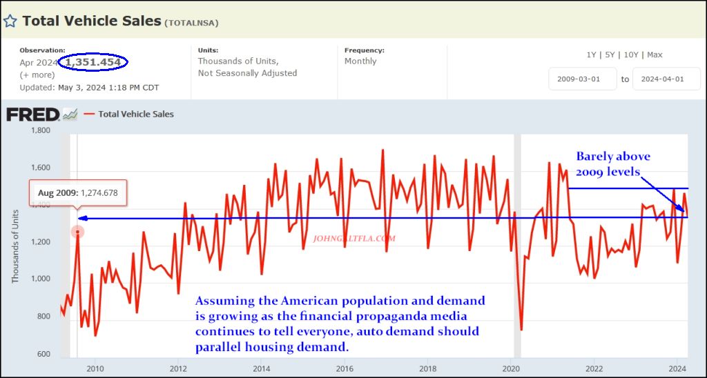This screenshot has width=707, height=378.
Task: Set the range to 1Y
Action: (x=592, y=55)
